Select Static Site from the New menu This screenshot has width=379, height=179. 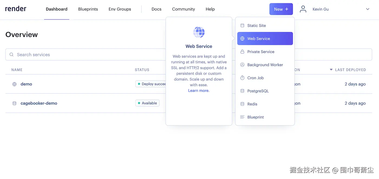point(265,25)
